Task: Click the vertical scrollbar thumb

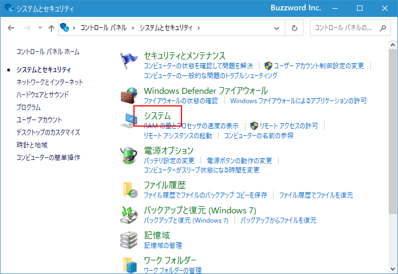Action: [393, 132]
